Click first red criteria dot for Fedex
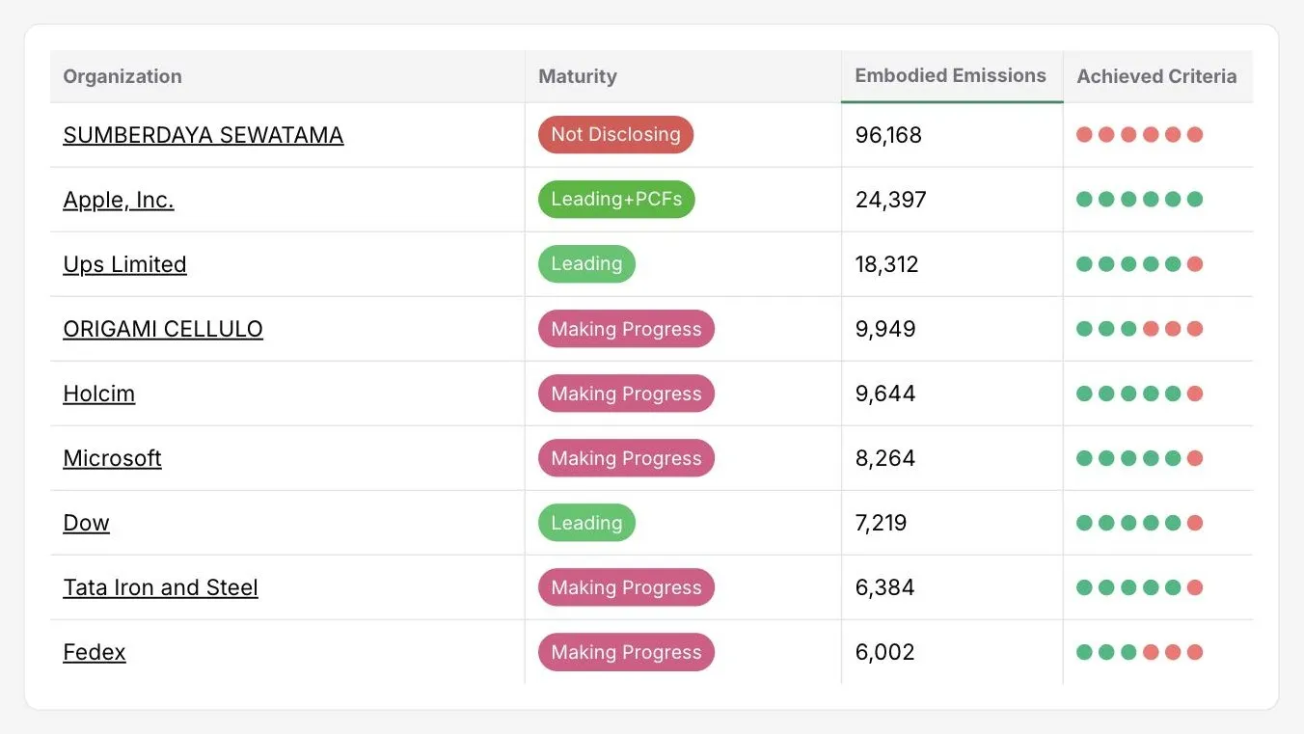1304x734 pixels. pyautogui.click(x=1151, y=652)
